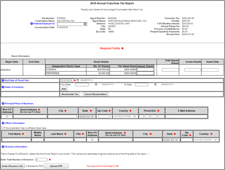Click help icon beside Officer Information
The width and height of the screenshot is (225, 170).
coord(2,123)
